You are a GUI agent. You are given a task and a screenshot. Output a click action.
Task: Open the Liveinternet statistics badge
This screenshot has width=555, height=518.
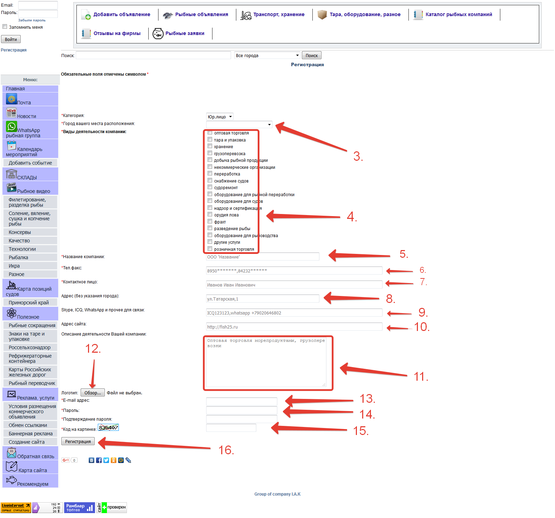[16, 507]
